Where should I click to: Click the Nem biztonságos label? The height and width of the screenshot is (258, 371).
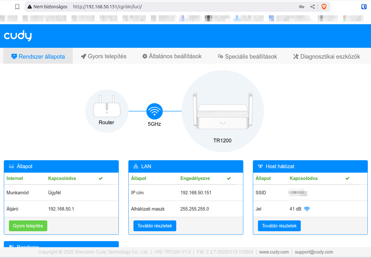[50, 7]
